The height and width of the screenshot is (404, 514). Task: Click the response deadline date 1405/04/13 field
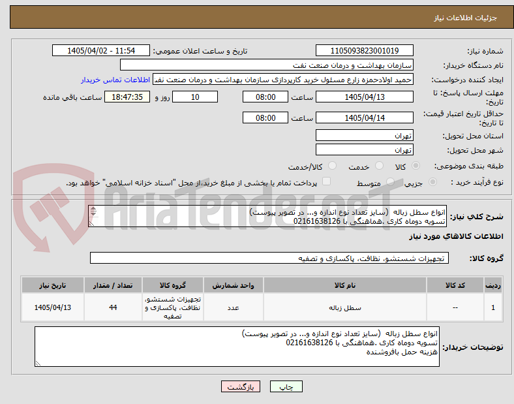pyautogui.click(x=364, y=97)
